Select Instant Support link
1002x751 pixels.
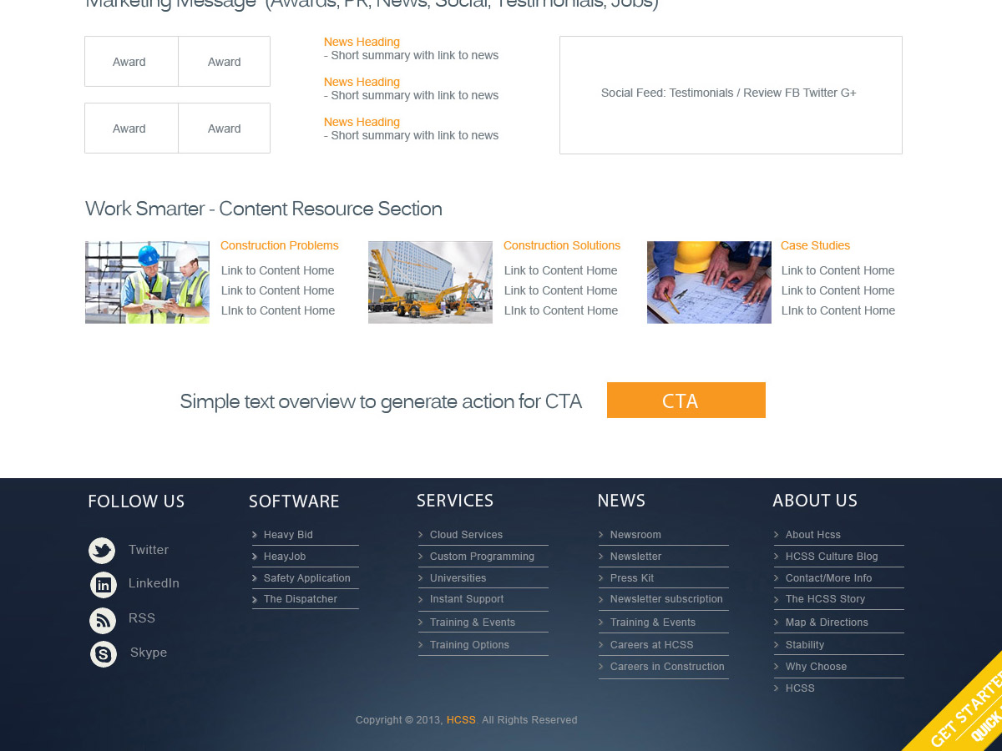467,599
